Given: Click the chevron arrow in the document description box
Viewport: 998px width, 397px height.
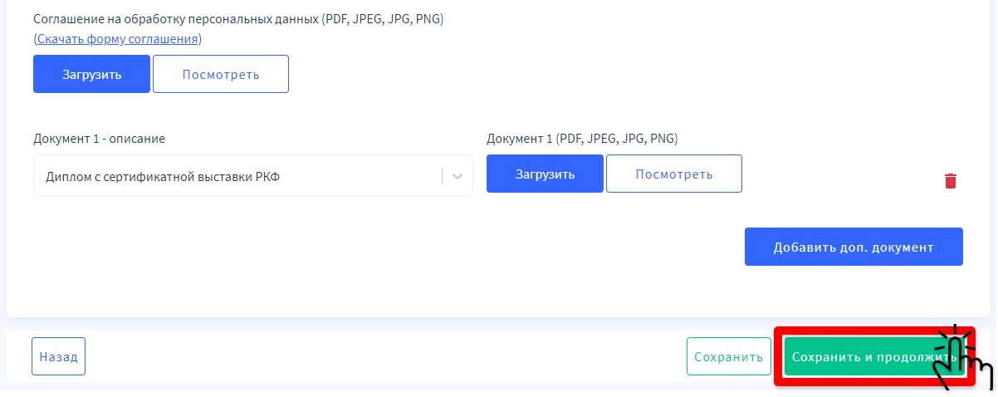Looking at the screenshot, I should coord(457,176).
